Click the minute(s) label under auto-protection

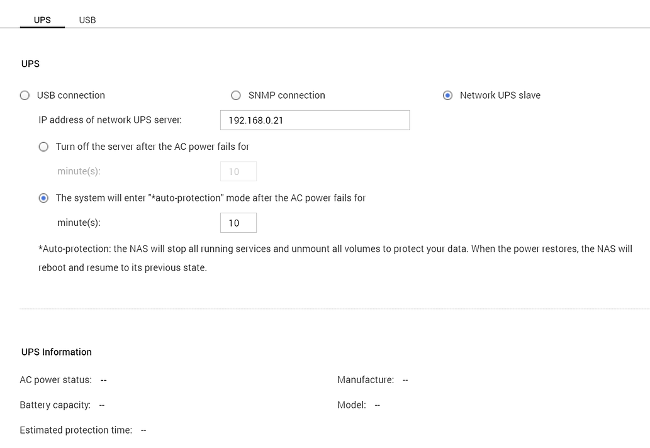click(78, 222)
